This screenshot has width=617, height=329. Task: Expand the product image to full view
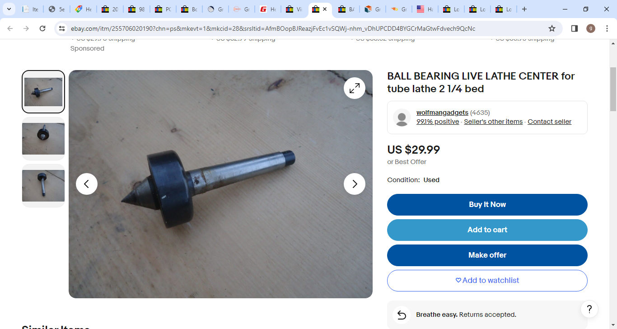tap(355, 88)
